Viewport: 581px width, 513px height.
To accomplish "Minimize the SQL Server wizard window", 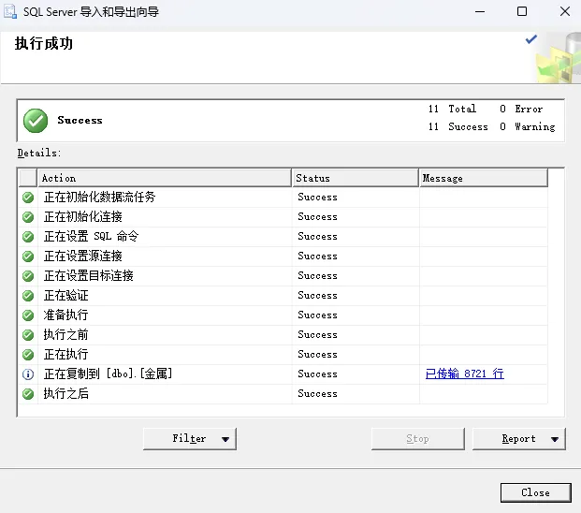I will pyautogui.click(x=480, y=11).
